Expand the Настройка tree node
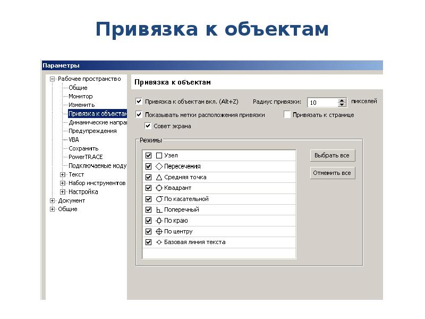Screen dimensions: 425x319 pos(63,192)
